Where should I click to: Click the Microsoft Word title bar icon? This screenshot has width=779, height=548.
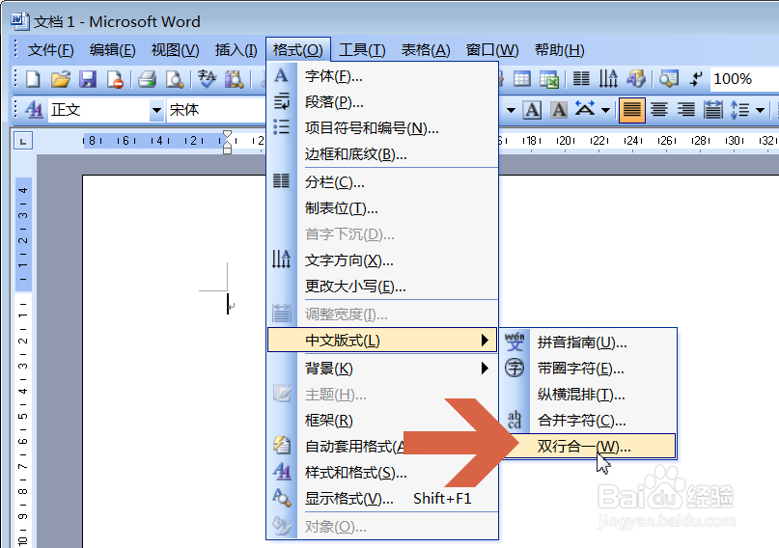(x=19, y=20)
